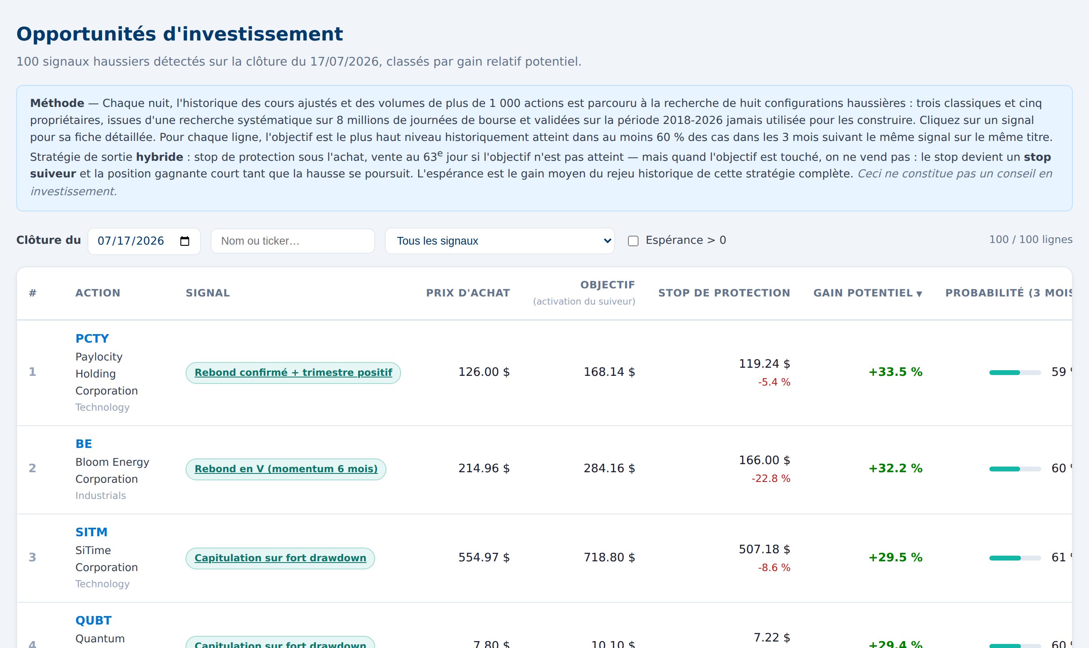
Task: Sort by OBJECTIF column header
Action: pos(607,285)
